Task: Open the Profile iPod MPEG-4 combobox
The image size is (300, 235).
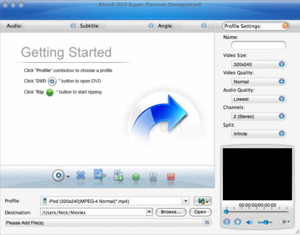Action: 115,201
